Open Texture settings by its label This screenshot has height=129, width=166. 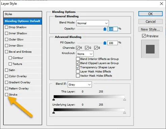[17, 64]
